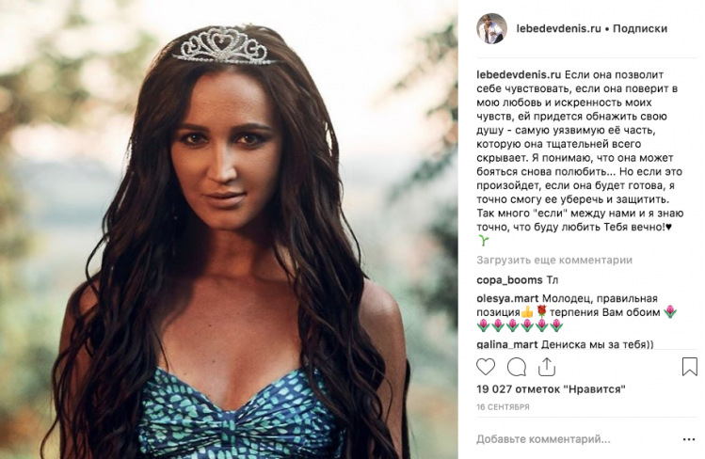The height and width of the screenshot is (459, 705).
Task: Click the row of tulip emojis in comment
Action: (x=520, y=325)
